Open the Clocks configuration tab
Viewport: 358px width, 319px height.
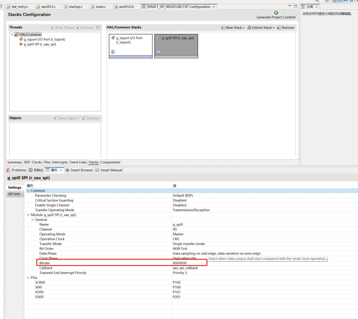(37, 162)
